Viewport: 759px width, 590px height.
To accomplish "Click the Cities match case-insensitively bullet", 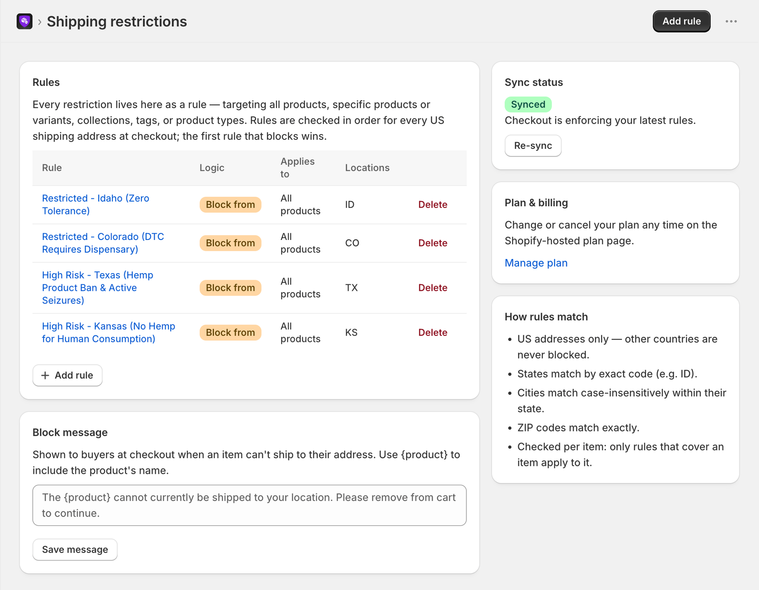I will 621,401.
